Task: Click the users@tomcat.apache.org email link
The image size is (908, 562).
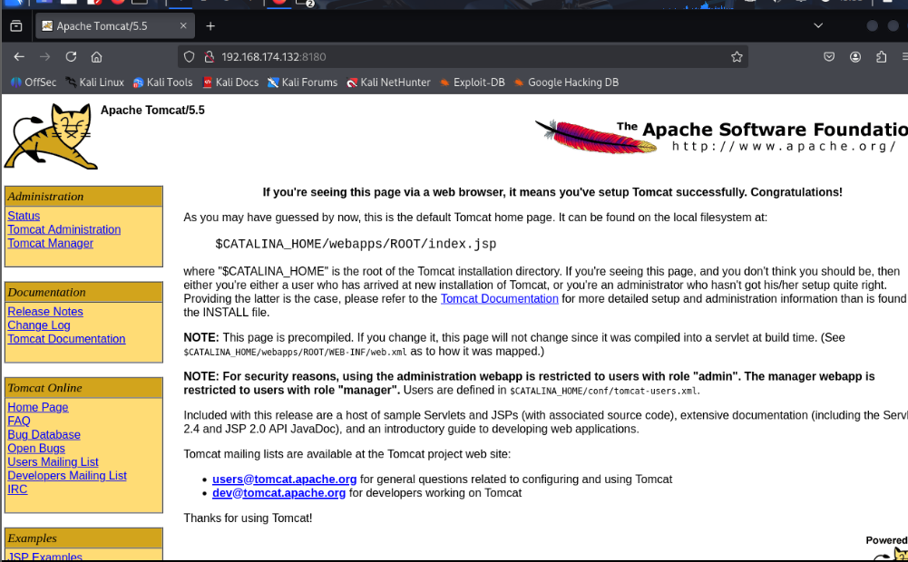Action: click(284, 480)
